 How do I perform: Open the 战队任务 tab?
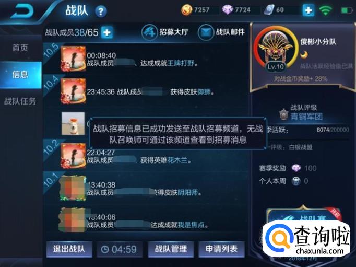[20, 101]
